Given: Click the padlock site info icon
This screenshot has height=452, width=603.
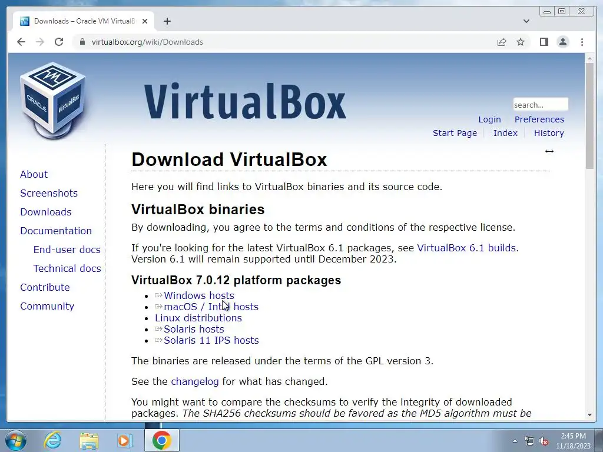Looking at the screenshot, I should click(x=82, y=42).
